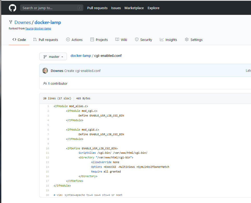251x203 pixels.
Task: Click the fork icon beside Downes
Action: pyautogui.click(x=11, y=22)
